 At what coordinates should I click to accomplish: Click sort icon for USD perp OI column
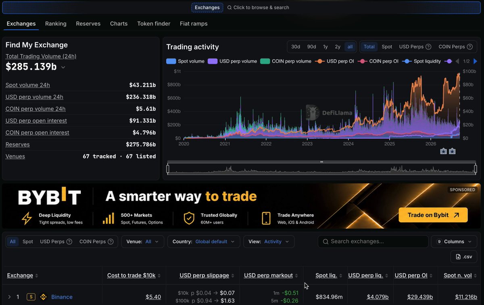431,276
